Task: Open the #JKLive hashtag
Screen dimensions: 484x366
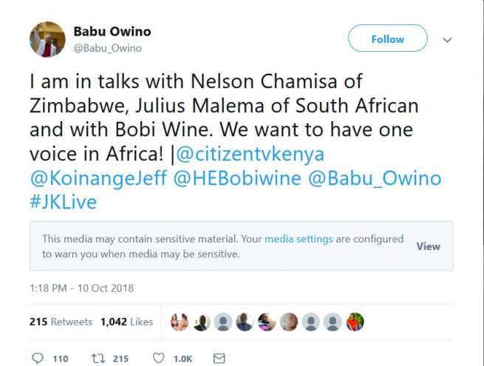Action: pos(64,202)
